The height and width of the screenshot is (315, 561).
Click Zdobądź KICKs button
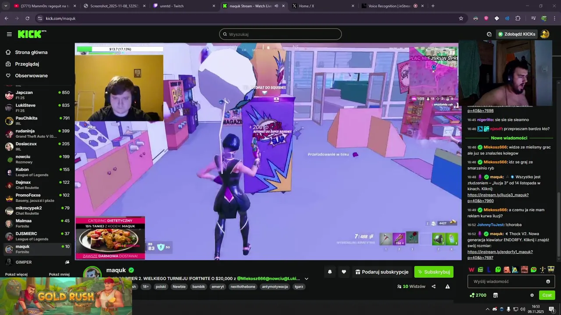pyautogui.click(x=517, y=34)
